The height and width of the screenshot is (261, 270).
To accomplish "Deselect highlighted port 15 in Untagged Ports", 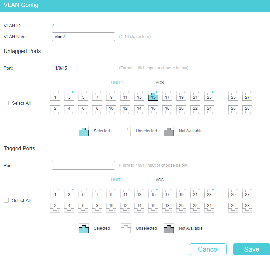I will pos(153,96).
